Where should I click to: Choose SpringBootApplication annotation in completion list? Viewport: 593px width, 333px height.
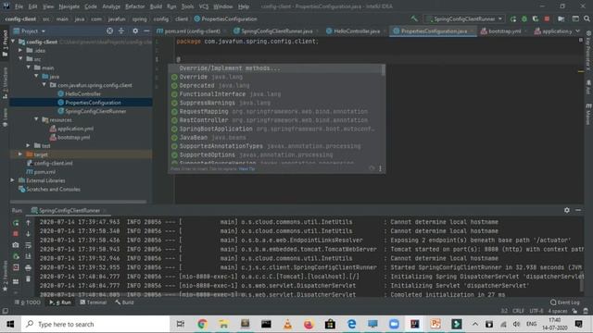coord(275,129)
